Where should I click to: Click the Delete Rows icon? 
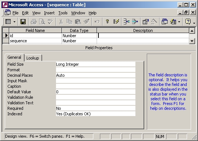pos(135,22)
